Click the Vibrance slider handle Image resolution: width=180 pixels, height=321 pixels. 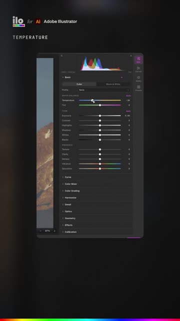[100, 164]
